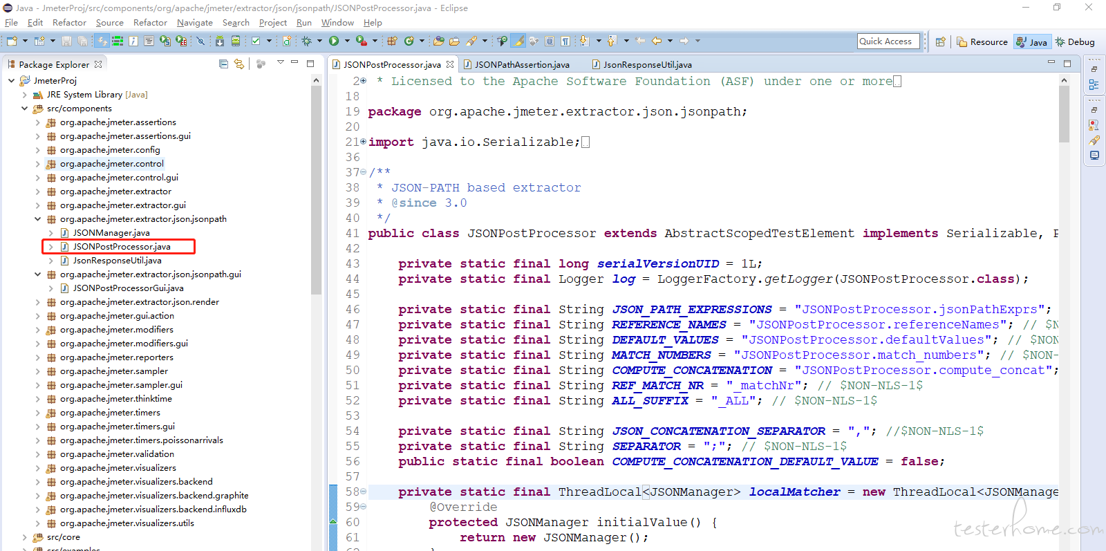Switch to Resource perspective

(982, 41)
